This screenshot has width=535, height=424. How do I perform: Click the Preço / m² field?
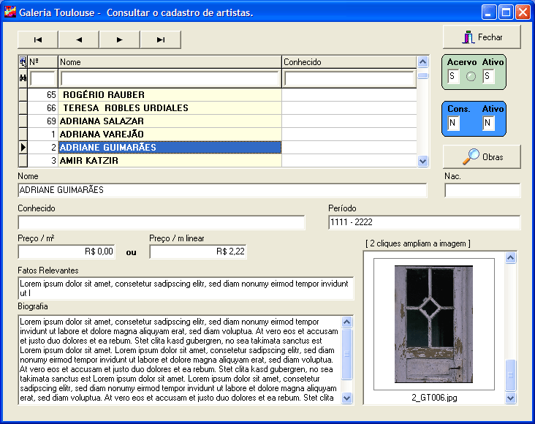tap(67, 251)
